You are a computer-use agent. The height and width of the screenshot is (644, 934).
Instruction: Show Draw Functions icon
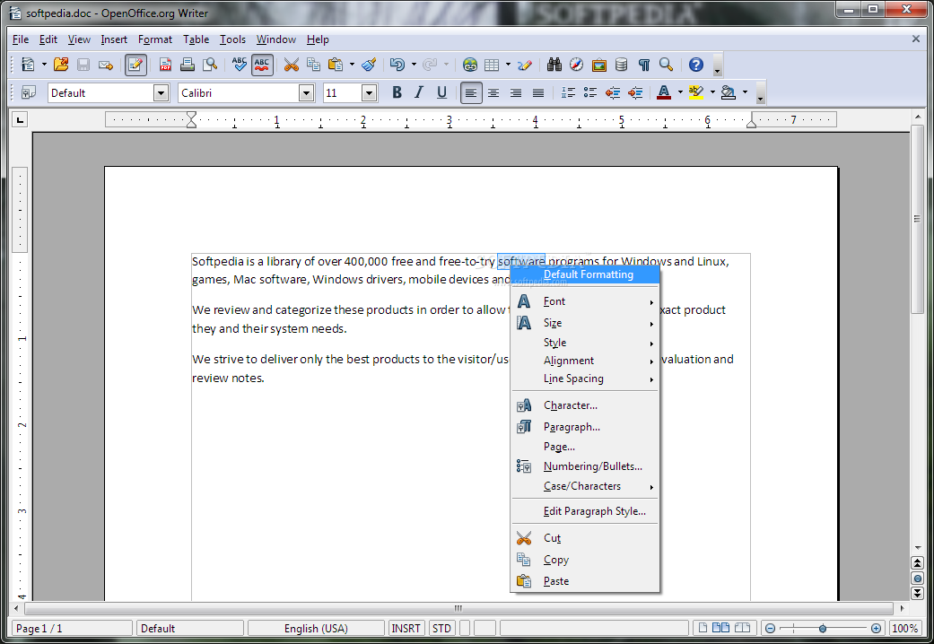[525, 65]
